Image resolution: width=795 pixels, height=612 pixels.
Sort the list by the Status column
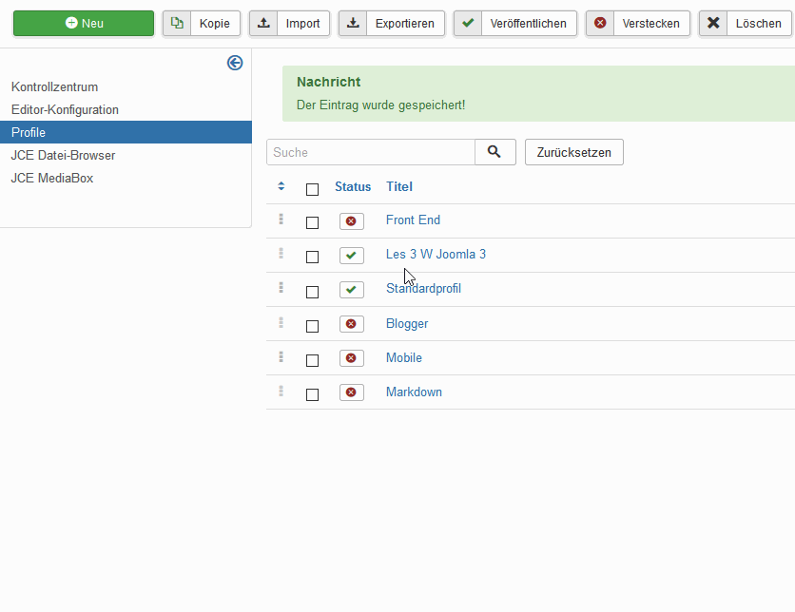tap(353, 187)
